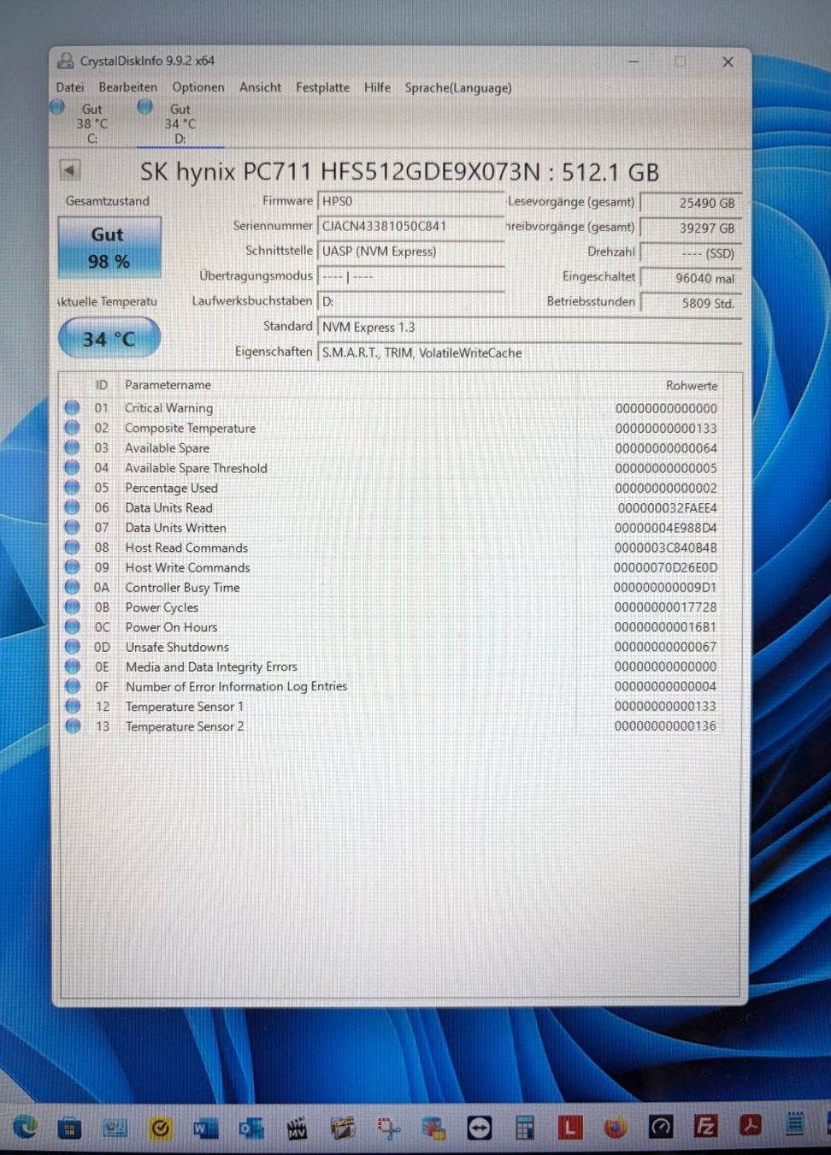This screenshot has width=831, height=1155.
Task: Open the Datei menu
Action: pyautogui.click(x=70, y=87)
